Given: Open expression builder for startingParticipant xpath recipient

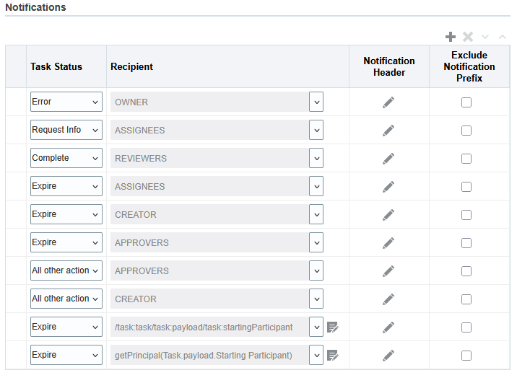Looking at the screenshot, I should pos(333,327).
